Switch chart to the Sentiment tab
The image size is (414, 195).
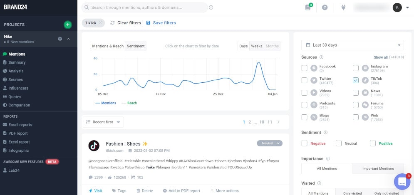[136, 46]
